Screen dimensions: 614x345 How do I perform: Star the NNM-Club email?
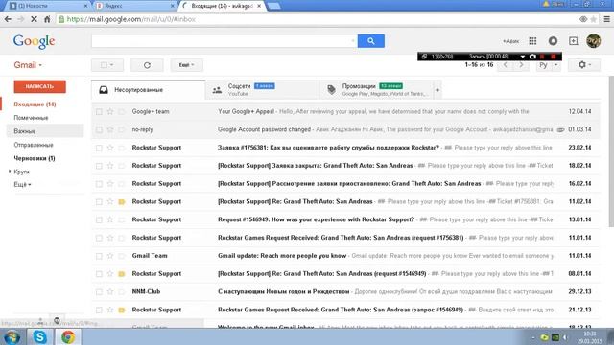(x=110, y=291)
